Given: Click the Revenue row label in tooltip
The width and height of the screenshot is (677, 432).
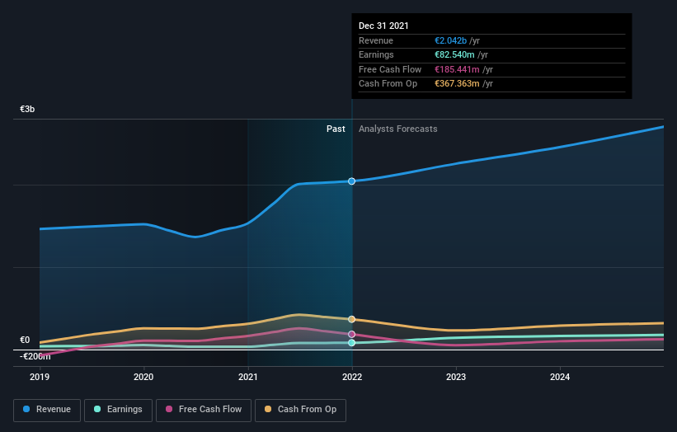Looking at the screenshot, I should [376, 40].
